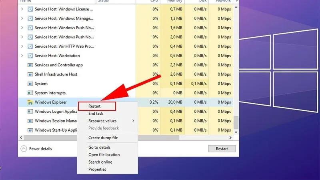320x180 pixels.
Task: Click the Service Host: Workstation gear icon
Action: pos(30,56)
